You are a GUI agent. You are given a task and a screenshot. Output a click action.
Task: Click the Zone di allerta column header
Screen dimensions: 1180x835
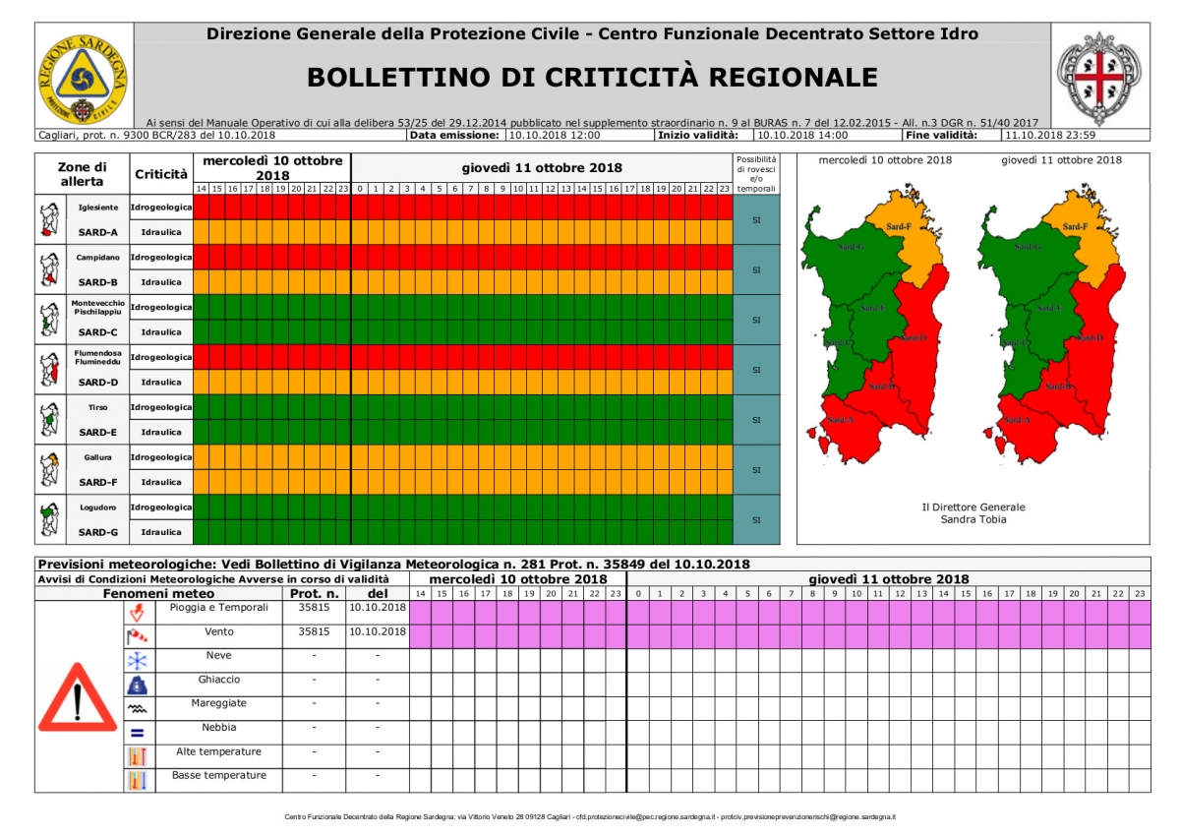tap(82, 174)
